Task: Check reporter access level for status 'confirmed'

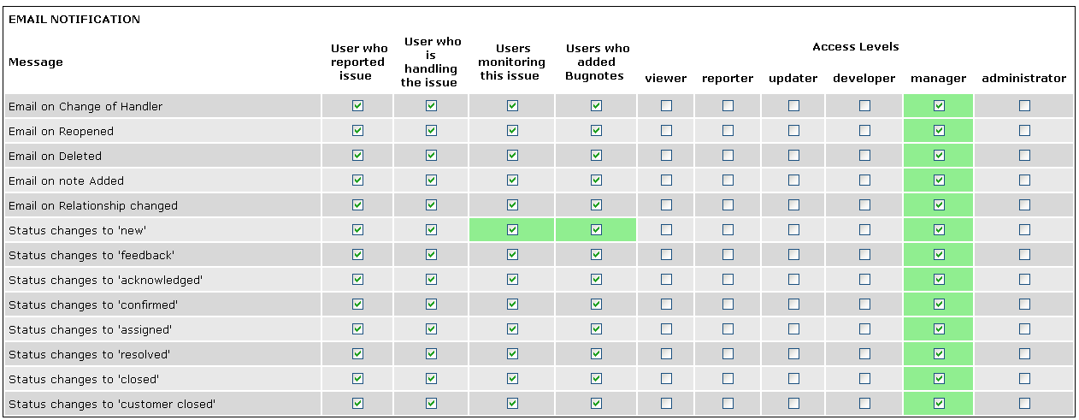Action: (x=728, y=305)
